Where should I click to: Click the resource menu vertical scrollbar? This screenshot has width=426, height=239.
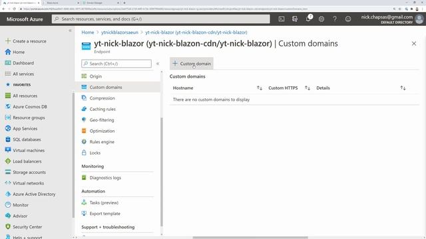point(162,172)
